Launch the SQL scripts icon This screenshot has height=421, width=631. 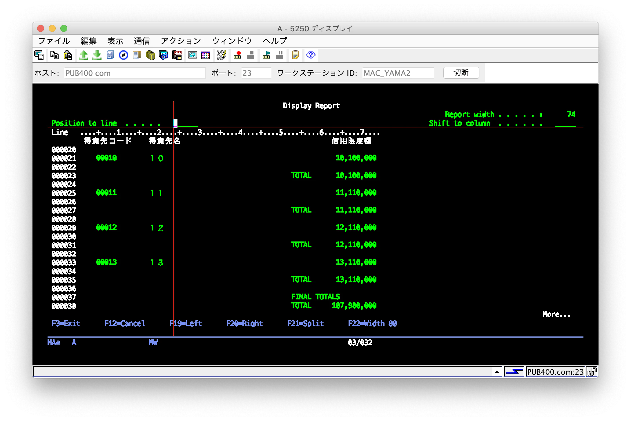(177, 55)
